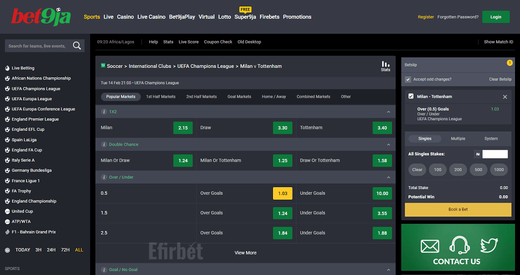Deselect Over 0.5 Goals odds 1.03
The image size is (520, 275).
(x=282, y=193)
